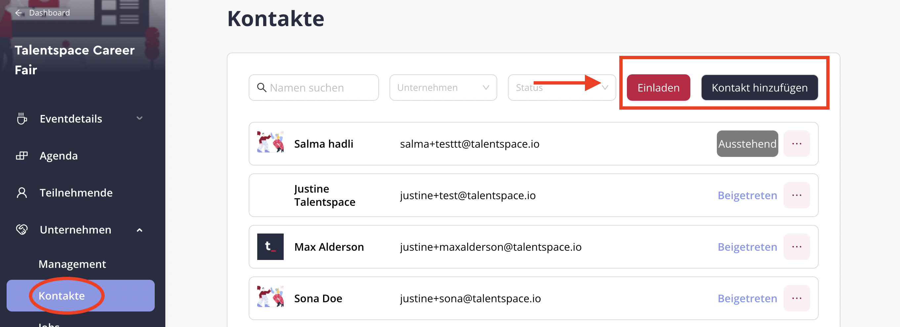Viewport: 900px width, 327px height.
Task: Open the Agenda section
Action: [59, 156]
